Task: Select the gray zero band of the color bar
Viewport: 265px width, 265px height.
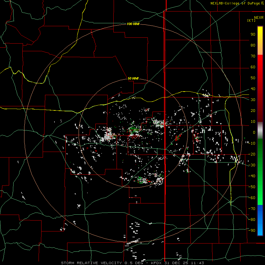Action: pos(260,130)
